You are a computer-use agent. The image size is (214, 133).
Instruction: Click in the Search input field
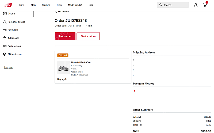[x=173, y=5]
